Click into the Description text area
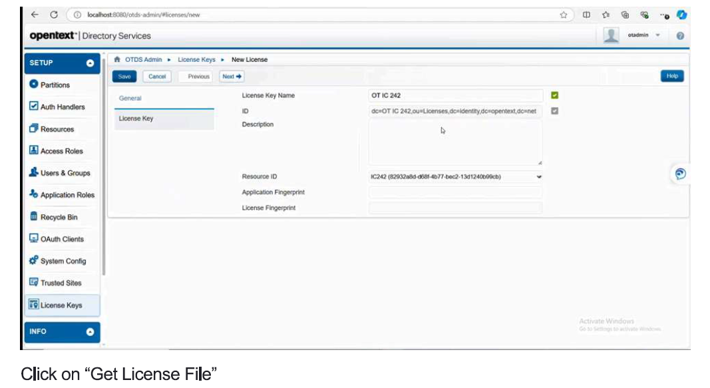710x388 pixels. coord(455,143)
